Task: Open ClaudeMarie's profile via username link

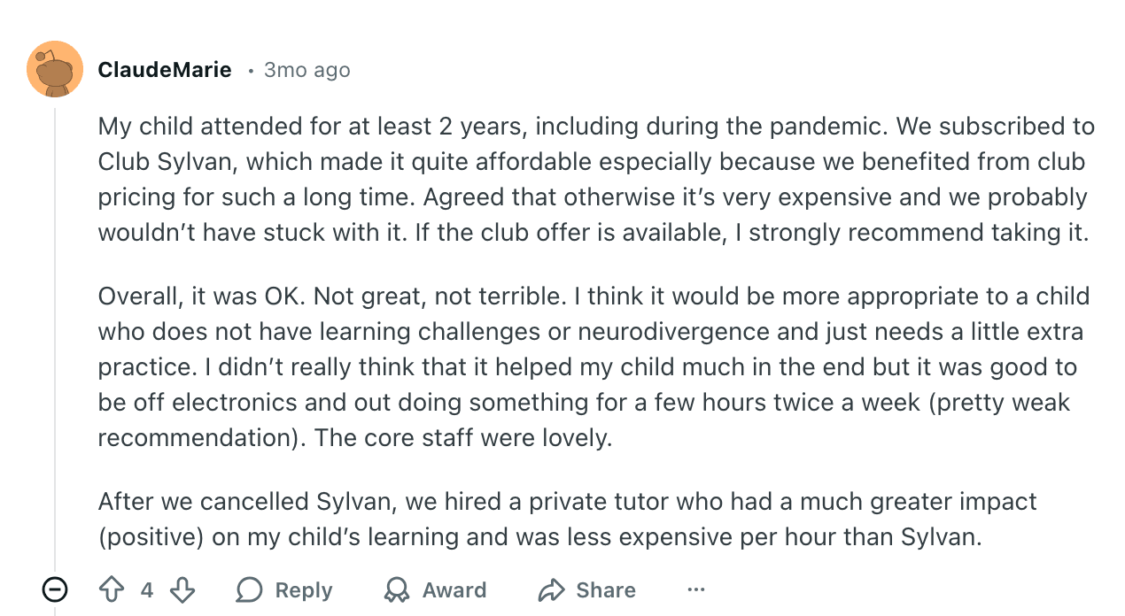Action: [165, 69]
